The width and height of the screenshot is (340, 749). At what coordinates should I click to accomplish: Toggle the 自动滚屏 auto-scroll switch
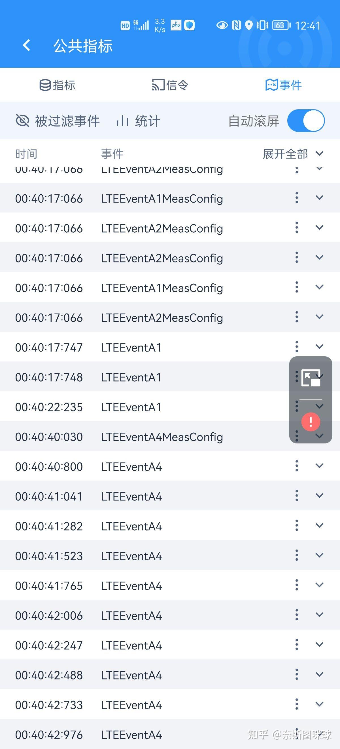[306, 121]
